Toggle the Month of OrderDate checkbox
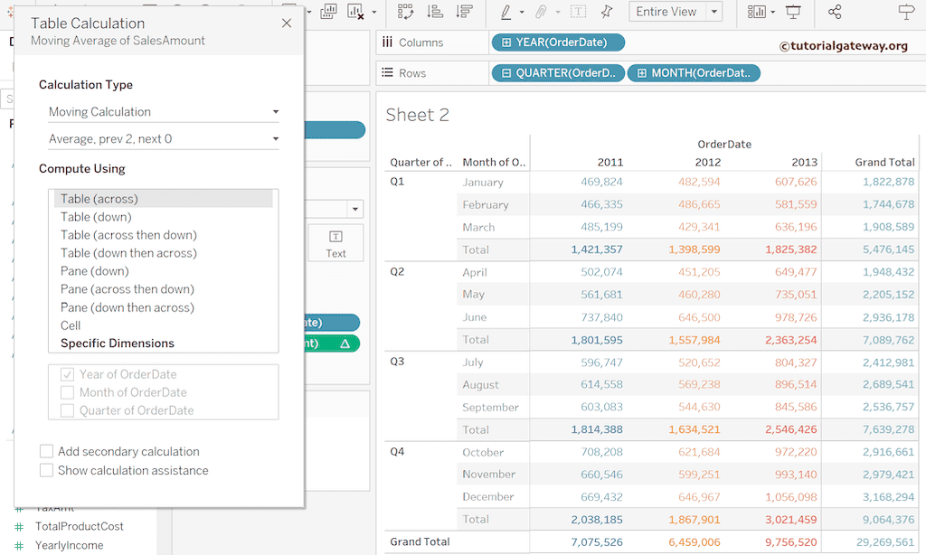The width and height of the screenshot is (926, 555). tap(67, 392)
